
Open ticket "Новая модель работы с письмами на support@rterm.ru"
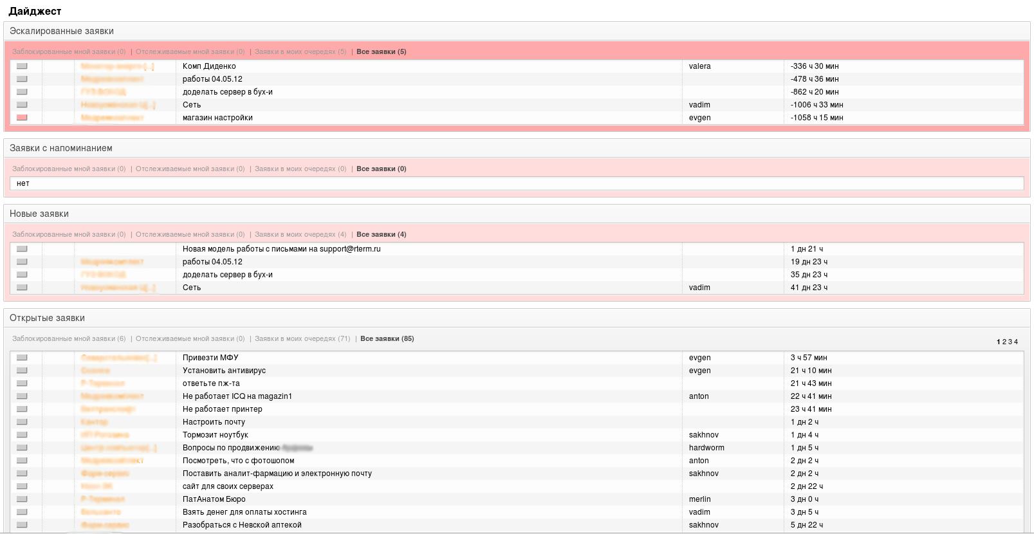[282, 249]
